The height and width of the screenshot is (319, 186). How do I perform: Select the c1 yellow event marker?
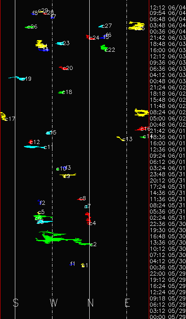point(83,265)
